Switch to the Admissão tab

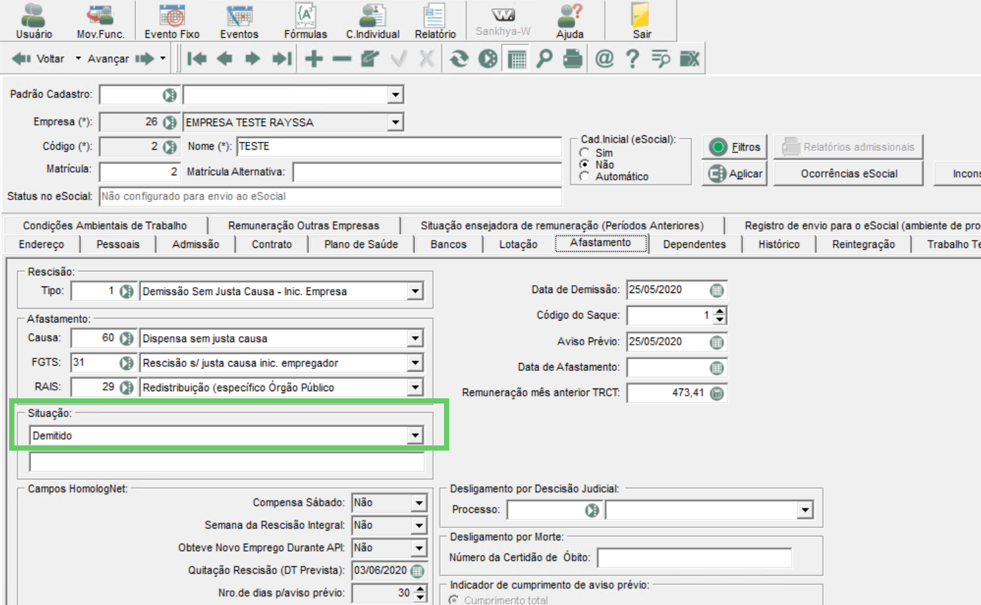196,244
